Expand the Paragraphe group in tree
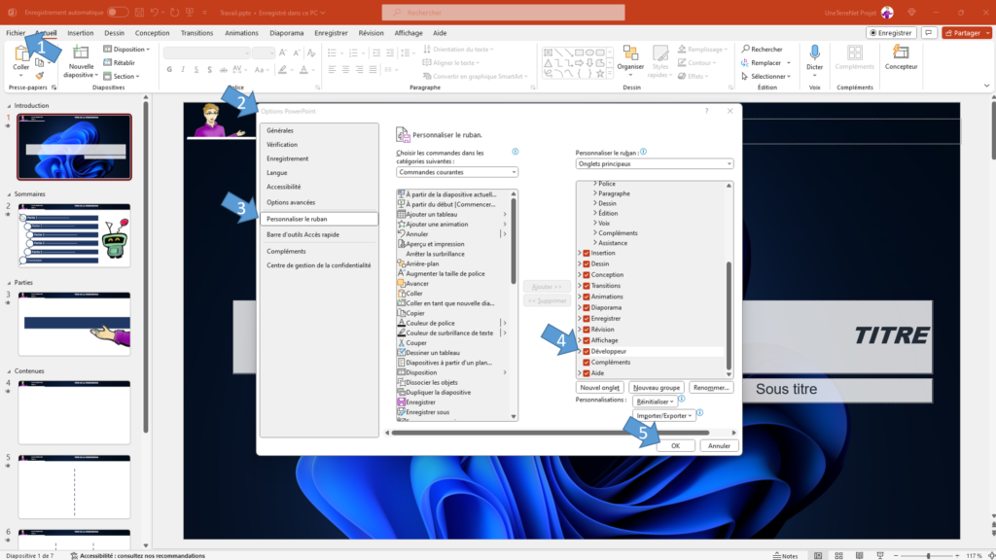 tap(595, 193)
